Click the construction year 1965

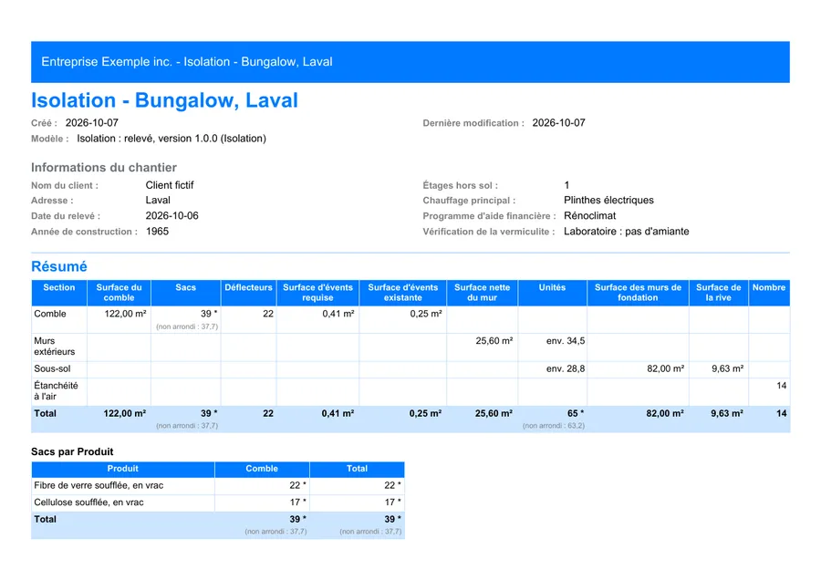(157, 232)
